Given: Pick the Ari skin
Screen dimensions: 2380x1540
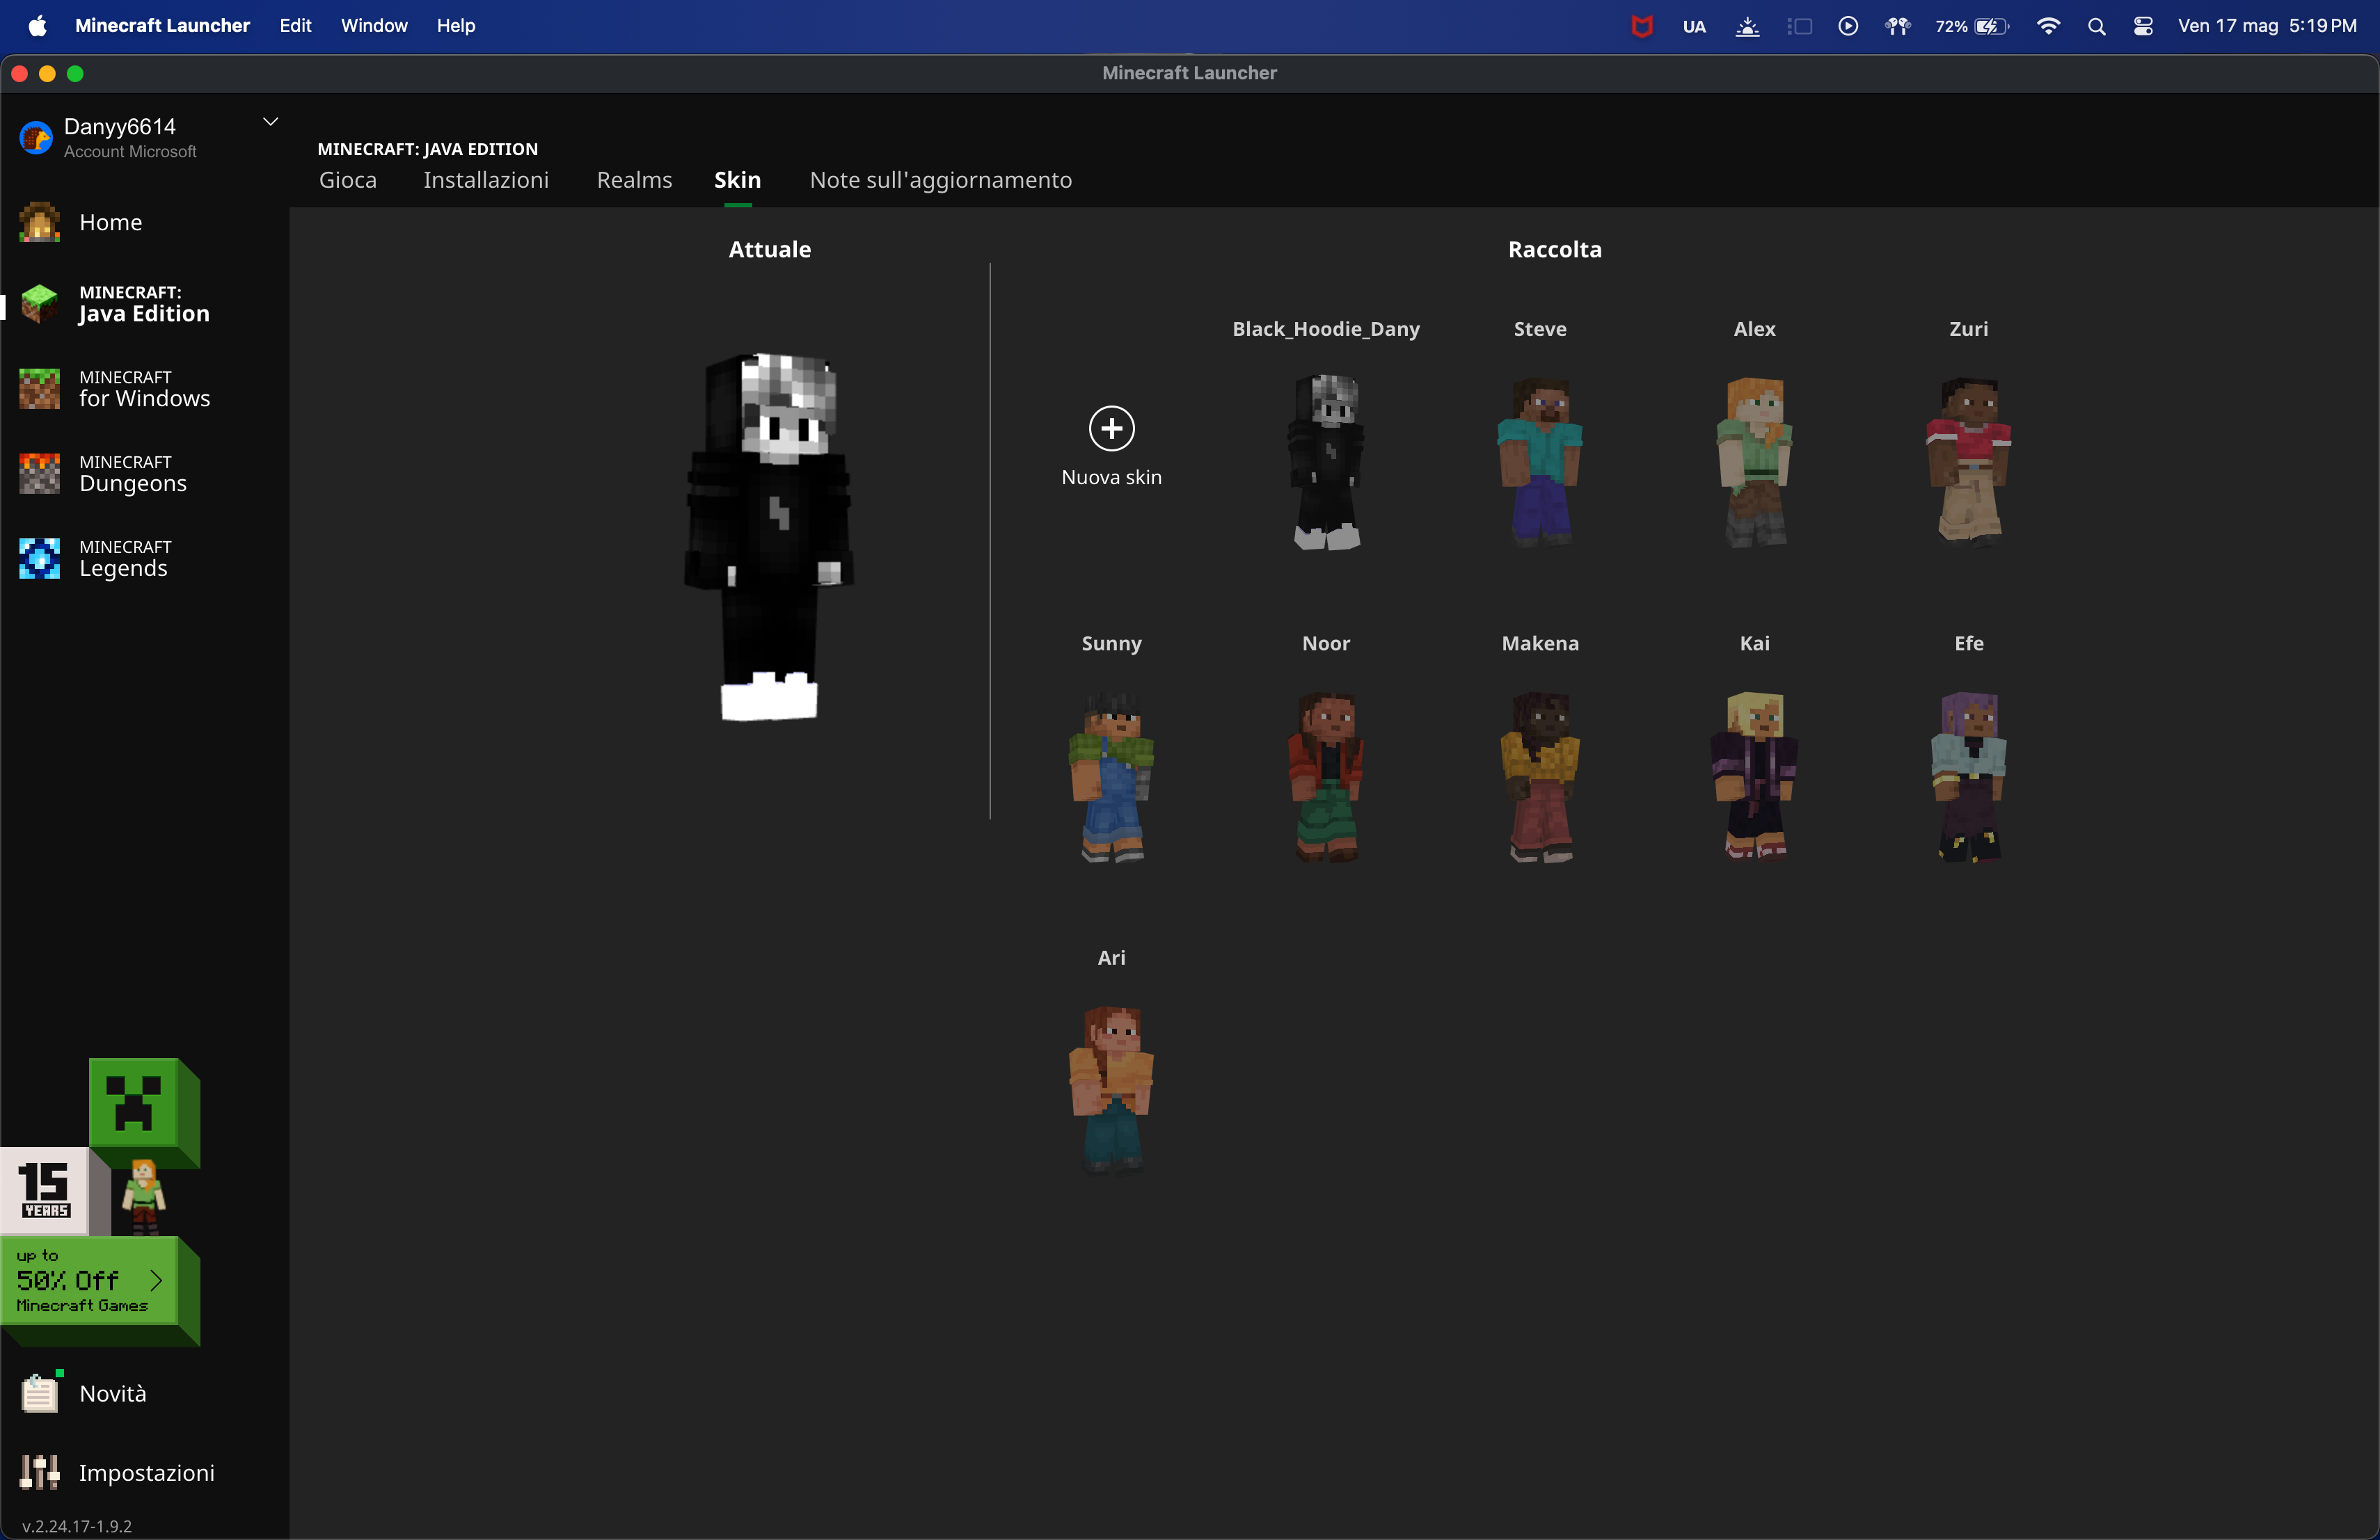Looking at the screenshot, I should coord(1111,1089).
